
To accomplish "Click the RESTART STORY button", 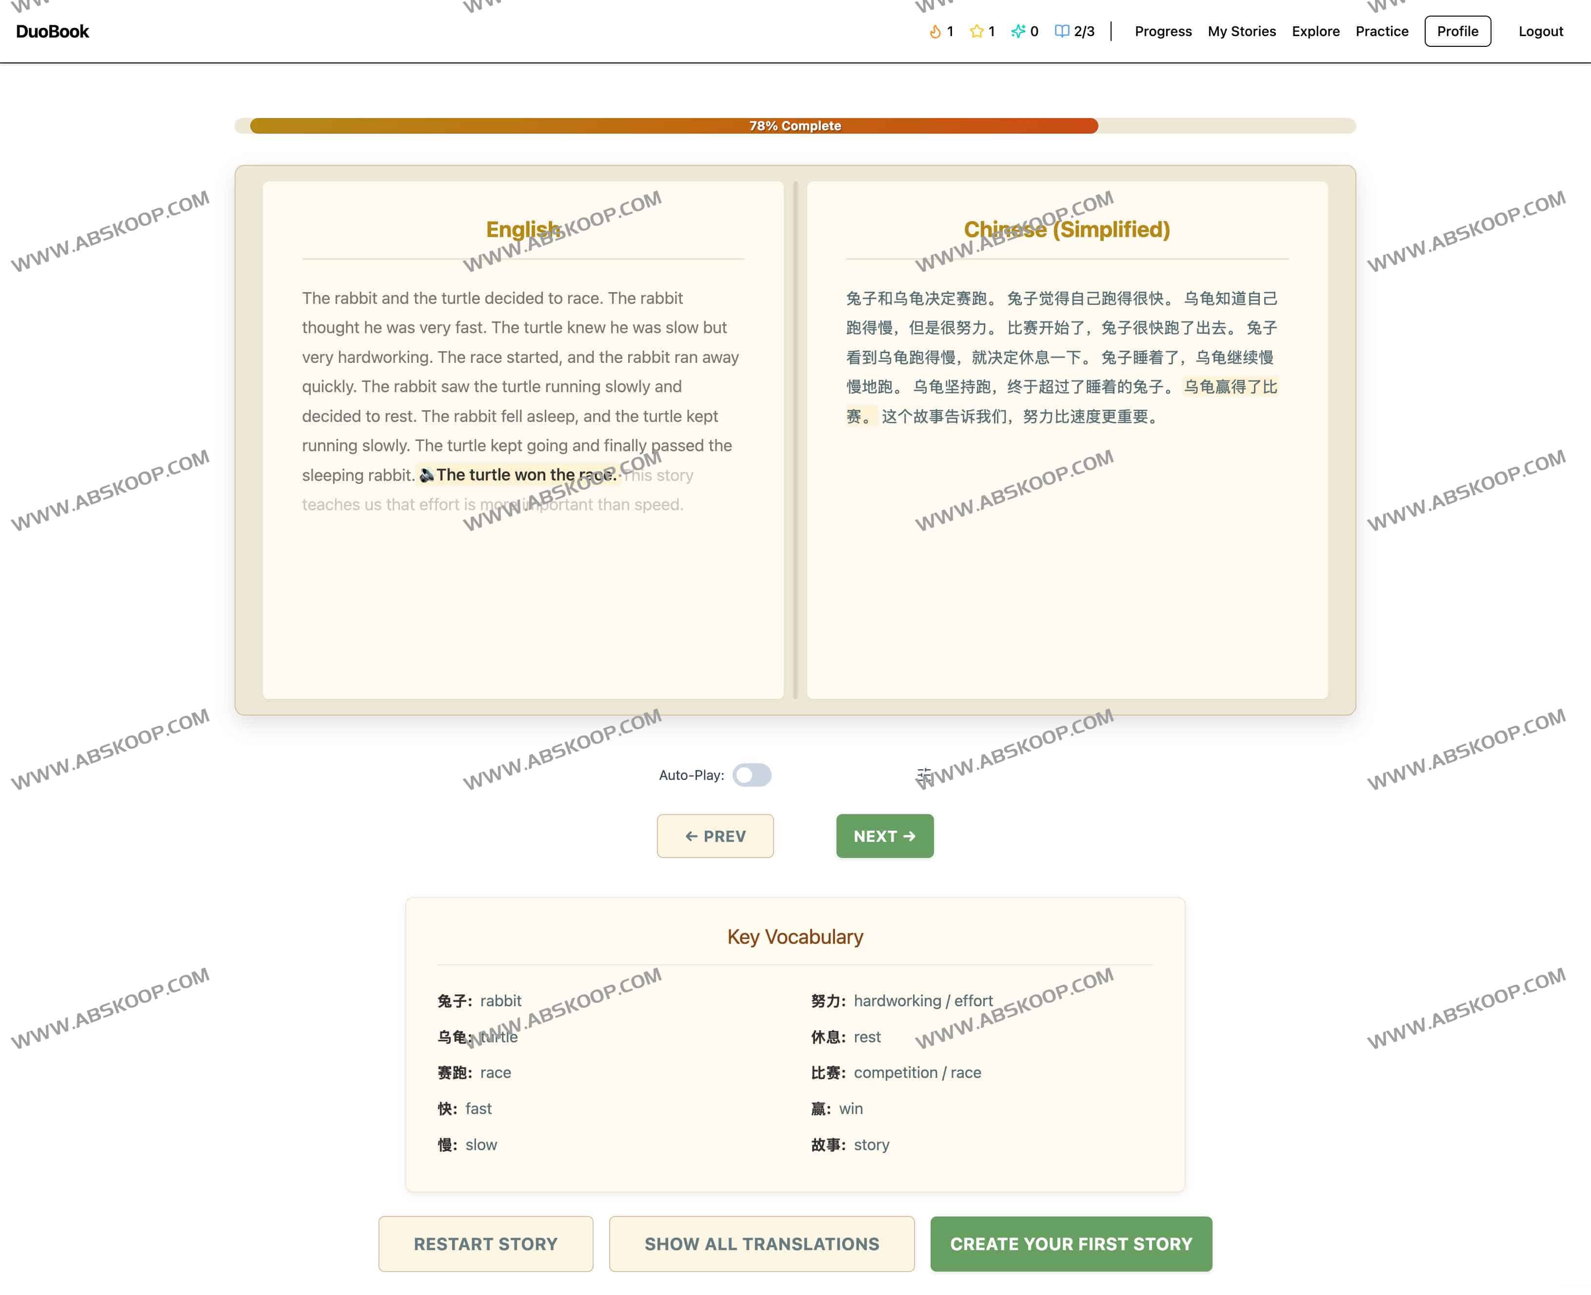I will pos(486,1243).
